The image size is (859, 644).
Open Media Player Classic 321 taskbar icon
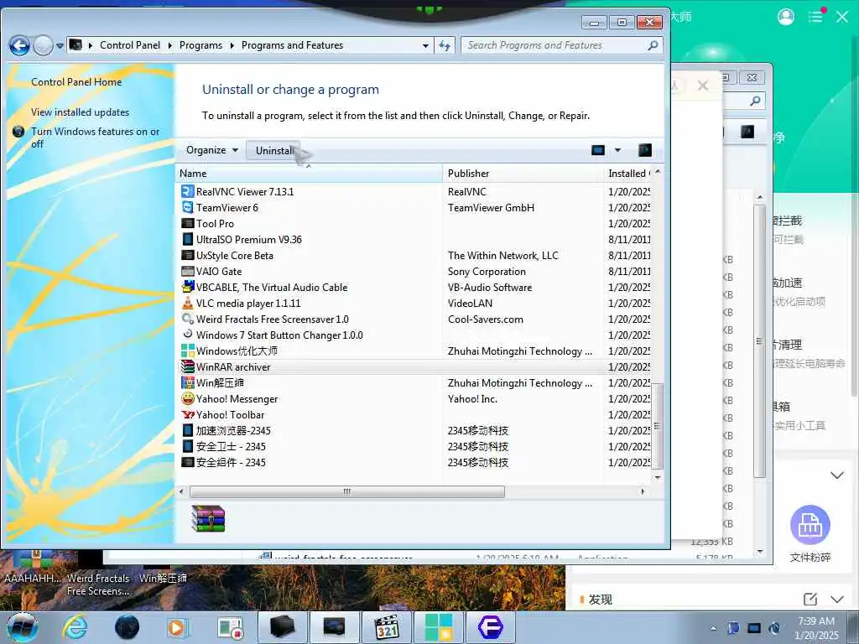[x=387, y=627]
